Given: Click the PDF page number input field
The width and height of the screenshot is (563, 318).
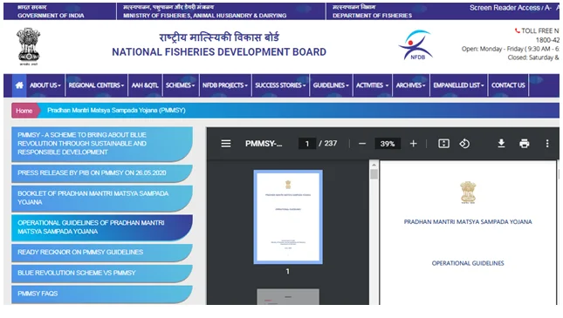Looking at the screenshot, I should coord(307,144).
